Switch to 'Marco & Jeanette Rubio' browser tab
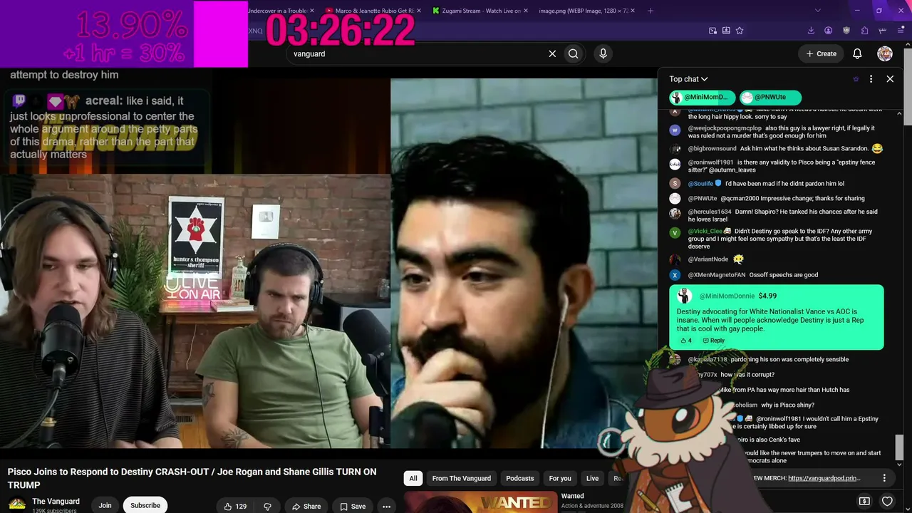 (375, 11)
